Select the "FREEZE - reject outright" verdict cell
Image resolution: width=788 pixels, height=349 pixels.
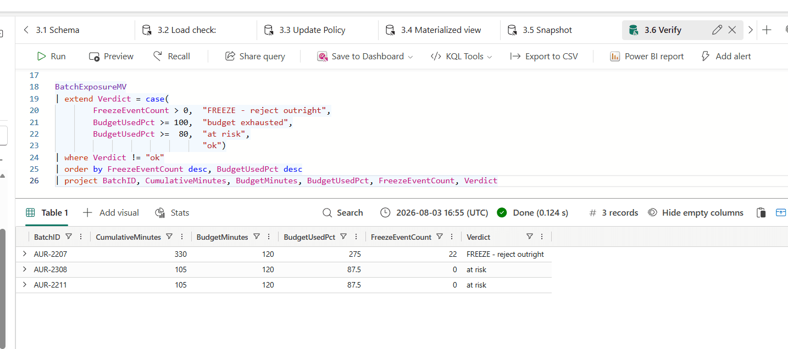click(x=505, y=254)
